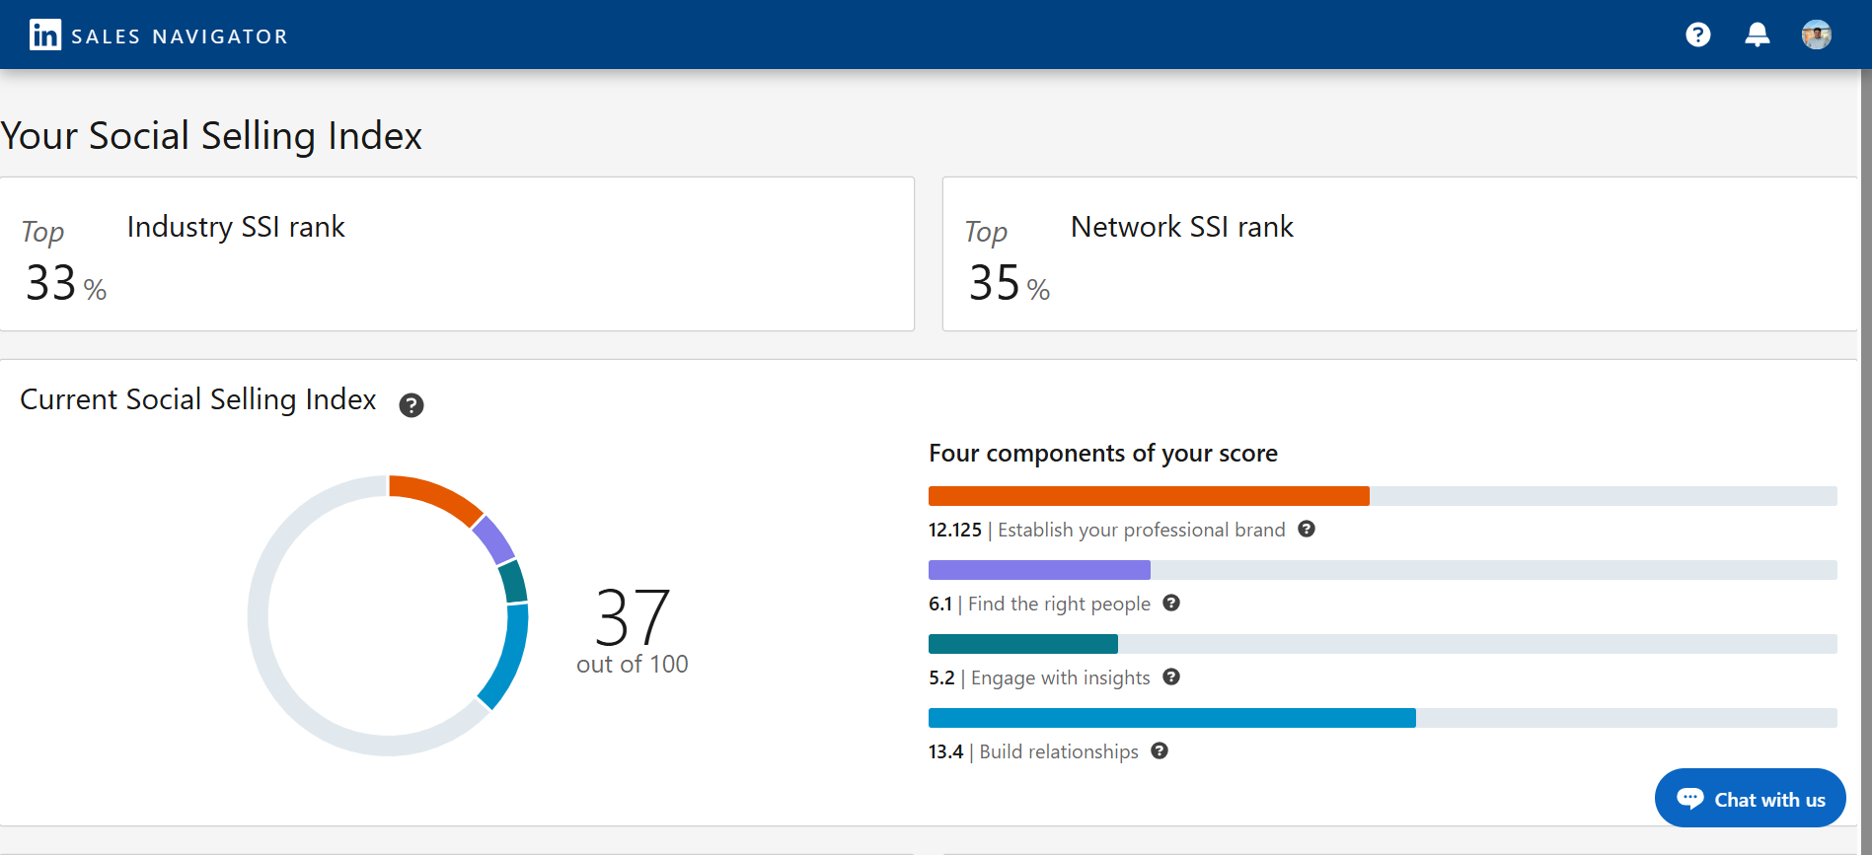
Task: Click the Industry SSI rank heading
Action: pos(236,227)
